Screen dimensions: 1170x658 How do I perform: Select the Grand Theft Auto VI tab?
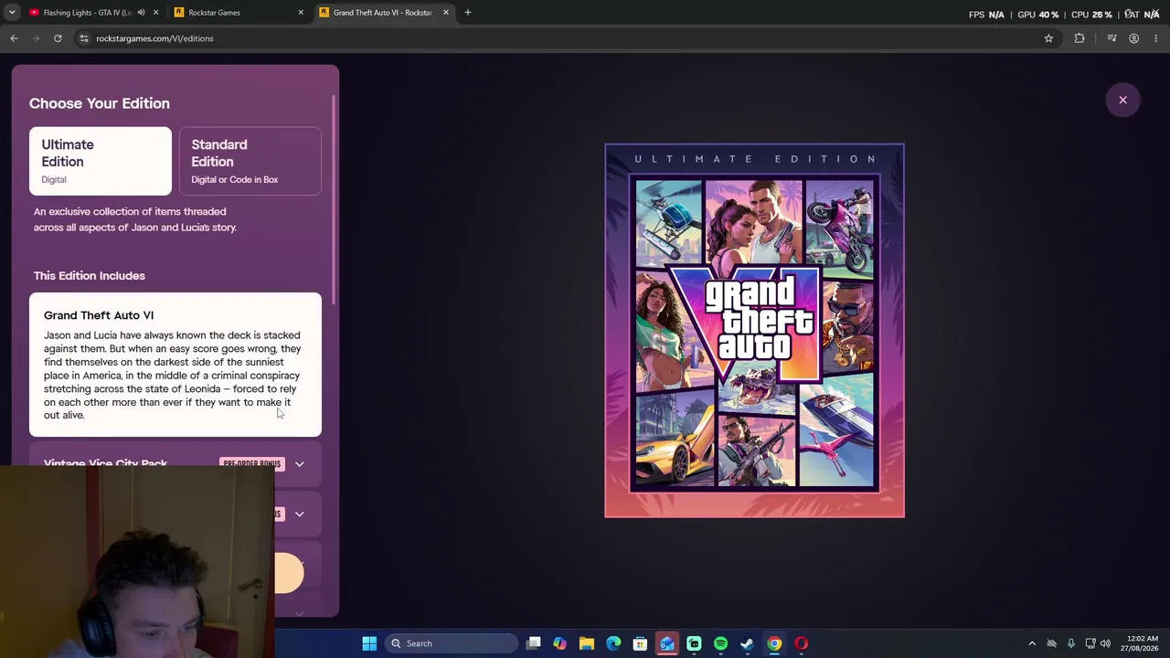click(x=384, y=13)
